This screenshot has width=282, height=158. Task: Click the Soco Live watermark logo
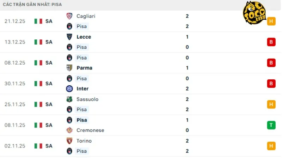point(254,13)
